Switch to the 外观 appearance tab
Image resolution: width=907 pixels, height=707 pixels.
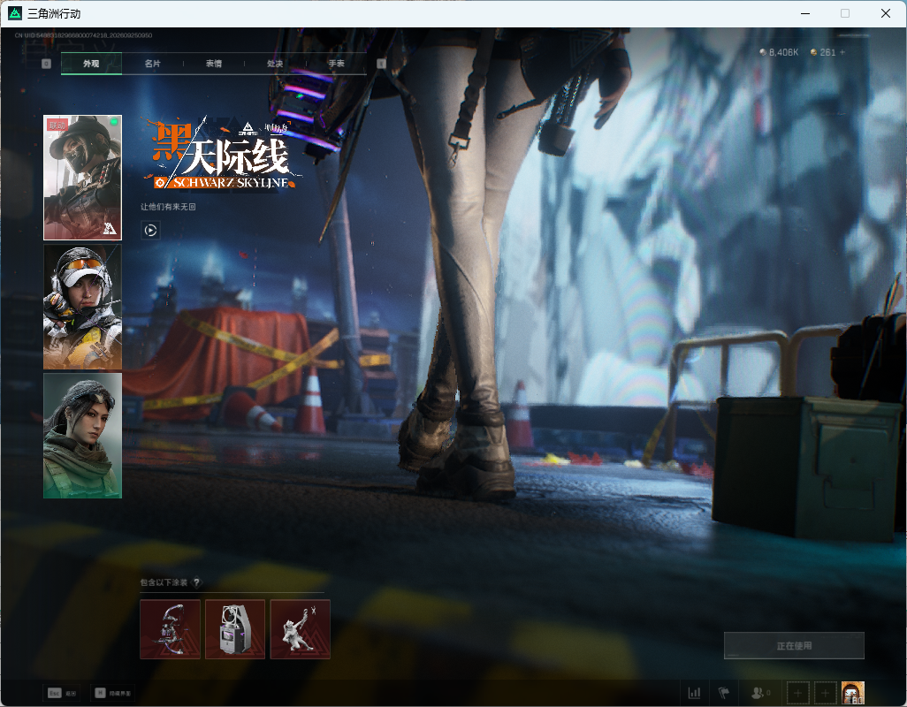coord(91,64)
